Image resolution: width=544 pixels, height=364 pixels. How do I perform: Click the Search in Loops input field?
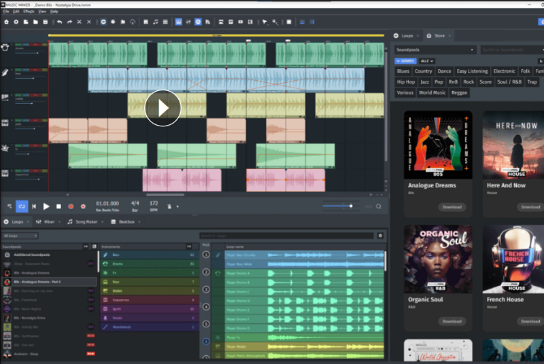(x=286, y=236)
